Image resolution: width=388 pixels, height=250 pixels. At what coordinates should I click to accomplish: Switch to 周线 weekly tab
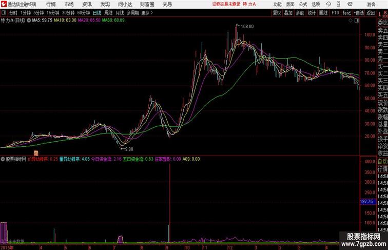point(108,13)
